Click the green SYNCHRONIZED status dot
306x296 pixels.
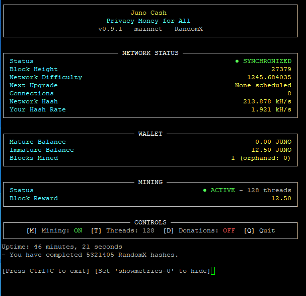click(237, 61)
